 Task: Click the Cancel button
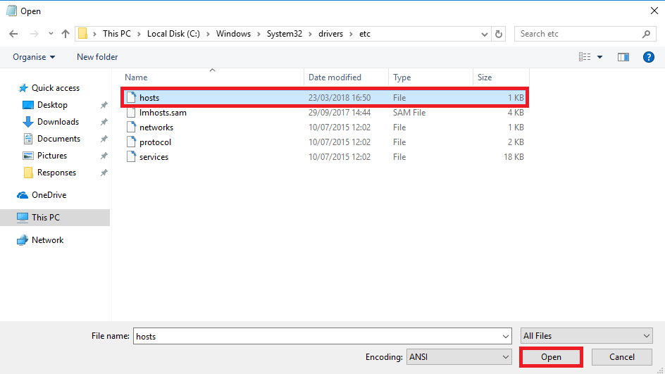point(622,357)
